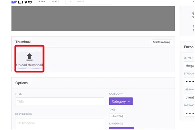Click the Thumbnail section heading
Image resolution: width=195 pixels, height=130 pixels.
coord(23,42)
